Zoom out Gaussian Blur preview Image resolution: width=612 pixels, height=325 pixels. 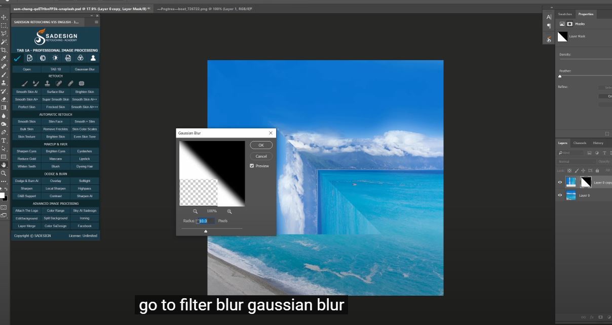195,211
